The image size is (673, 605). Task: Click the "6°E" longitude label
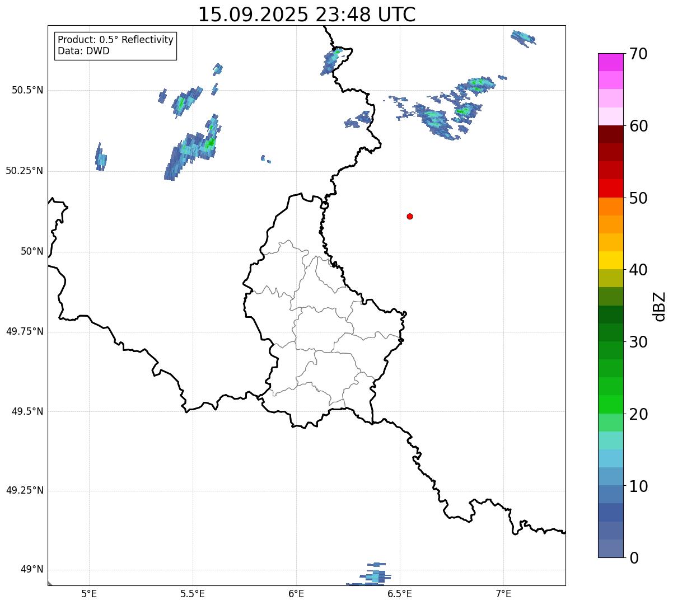296,593
